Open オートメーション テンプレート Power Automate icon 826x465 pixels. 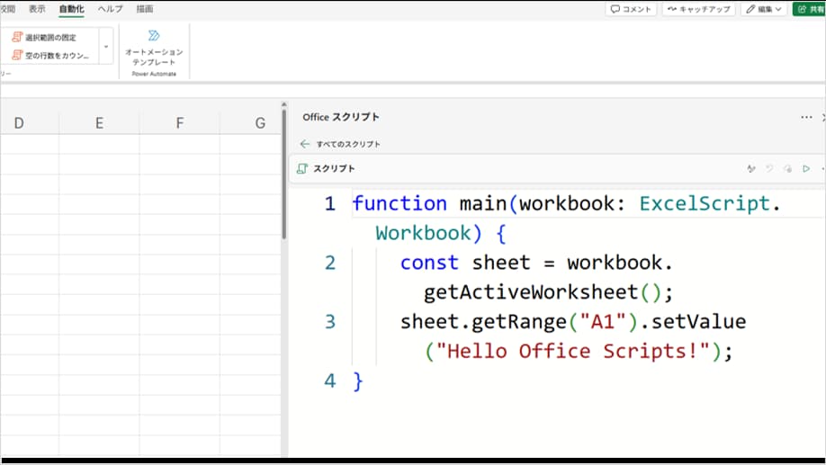tap(154, 36)
